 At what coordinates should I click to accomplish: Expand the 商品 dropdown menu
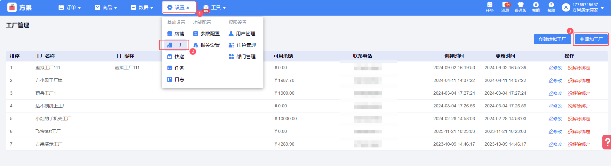106,7
